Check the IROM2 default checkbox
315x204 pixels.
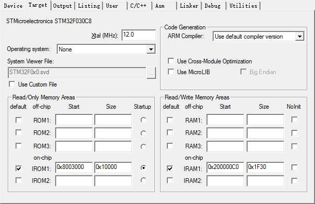pos(19,180)
